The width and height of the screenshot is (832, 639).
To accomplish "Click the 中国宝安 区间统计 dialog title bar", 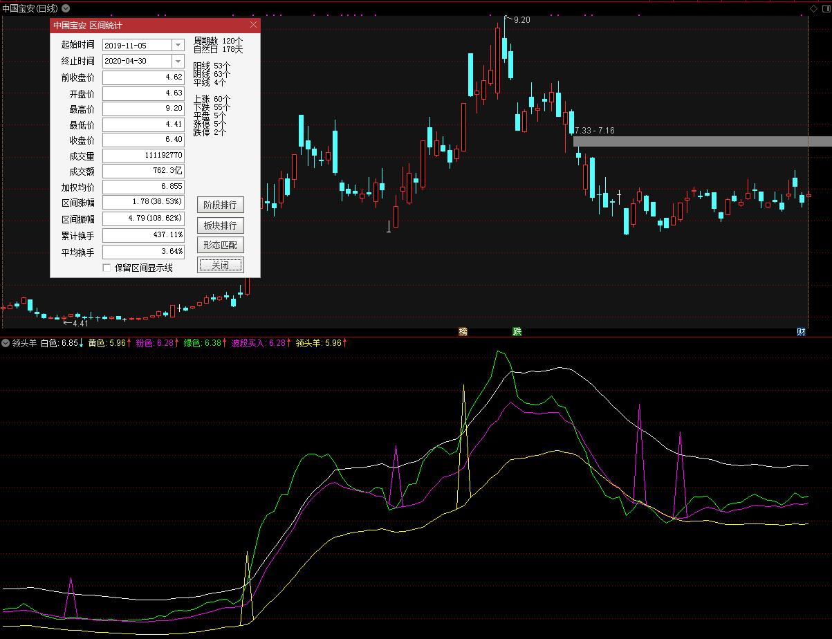I will [155, 25].
